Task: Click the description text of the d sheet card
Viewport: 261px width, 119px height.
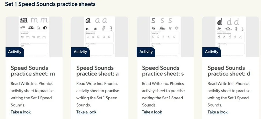Action: tap(229, 94)
